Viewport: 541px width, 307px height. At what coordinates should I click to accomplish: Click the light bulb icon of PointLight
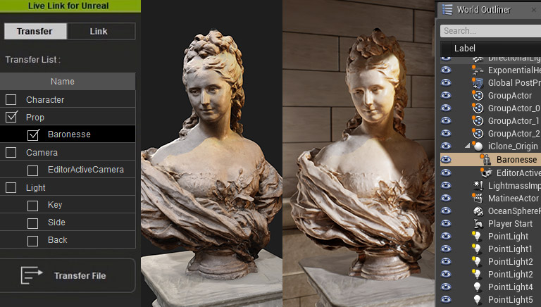[477, 237]
